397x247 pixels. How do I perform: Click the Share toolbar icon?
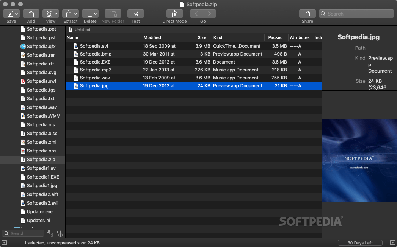[x=308, y=14]
